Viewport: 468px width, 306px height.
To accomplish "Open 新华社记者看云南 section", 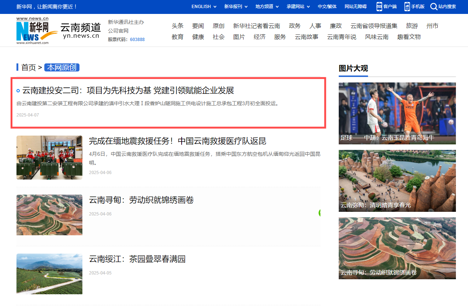I will click(257, 26).
